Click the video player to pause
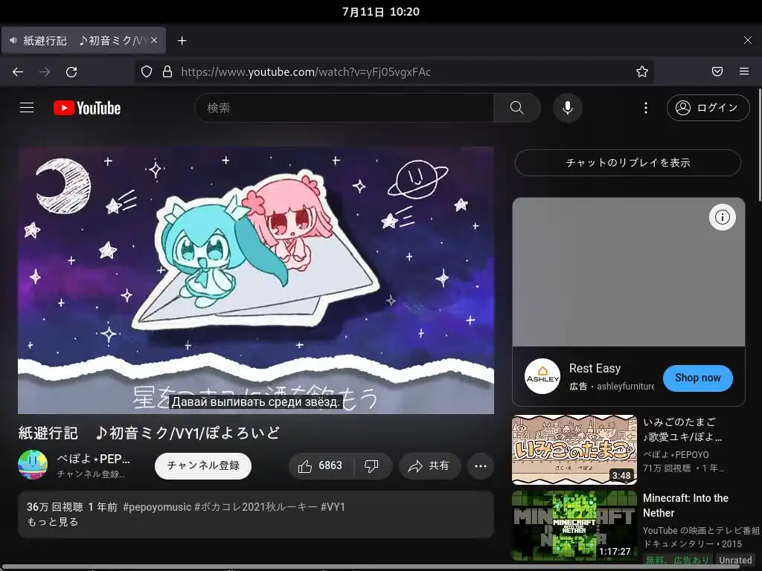The height and width of the screenshot is (571, 762). tap(256, 280)
